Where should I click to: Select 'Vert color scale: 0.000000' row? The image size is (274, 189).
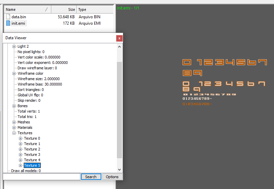pyautogui.click(x=39, y=57)
